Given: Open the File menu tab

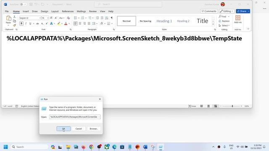Looking at the screenshot, I should (7, 11).
